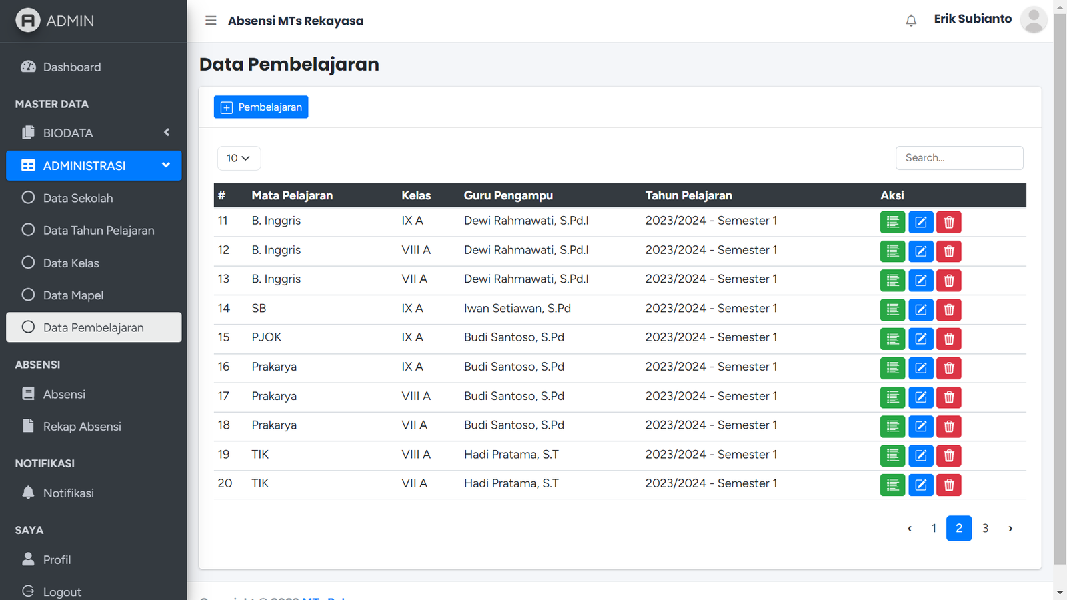Go to previous page with left arrow
Image resolution: width=1067 pixels, height=600 pixels.
pyautogui.click(x=909, y=528)
